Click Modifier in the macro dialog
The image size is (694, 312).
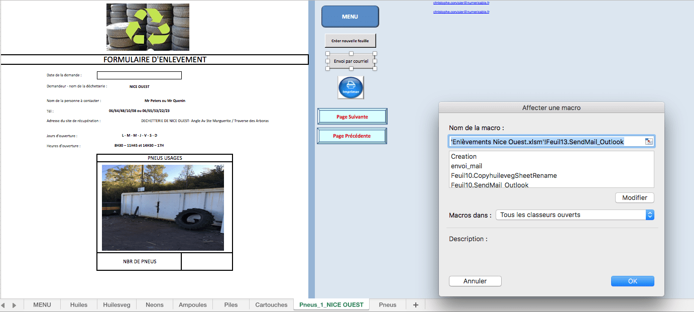click(x=635, y=198)
